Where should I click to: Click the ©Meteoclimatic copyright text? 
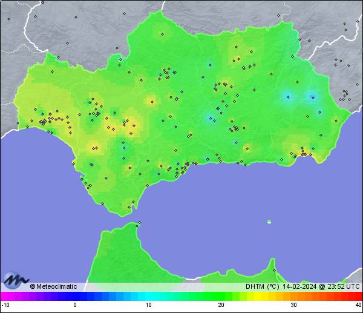point(53,286)
